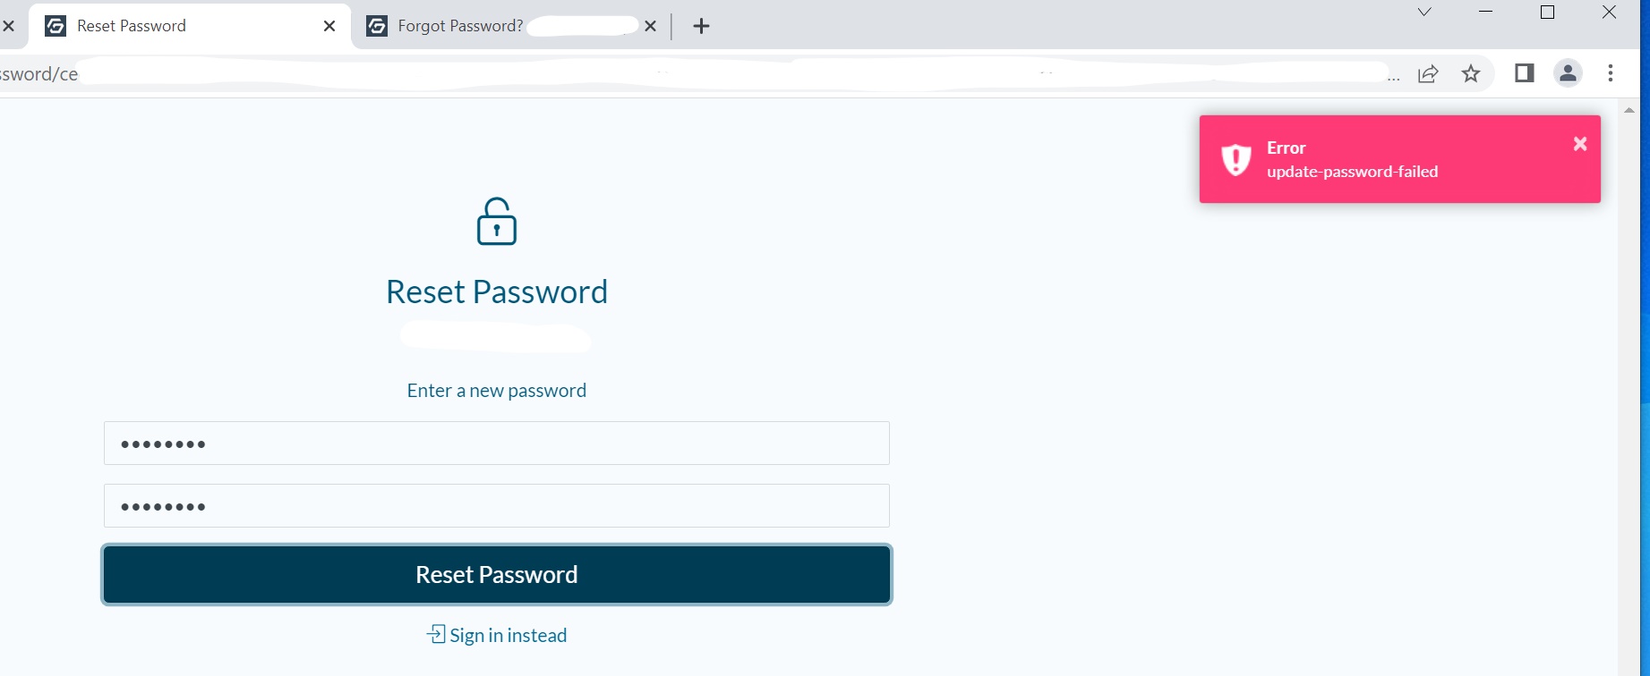Click the browser profile avatar icon
Viewport: 1650px width, 676px height.
pos(1567,73)
